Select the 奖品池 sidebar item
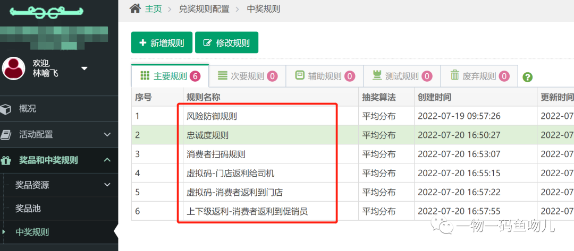Image resolution: width=574 pixels, height=251 pixels. pyautogui.click(x=28, y=209)
